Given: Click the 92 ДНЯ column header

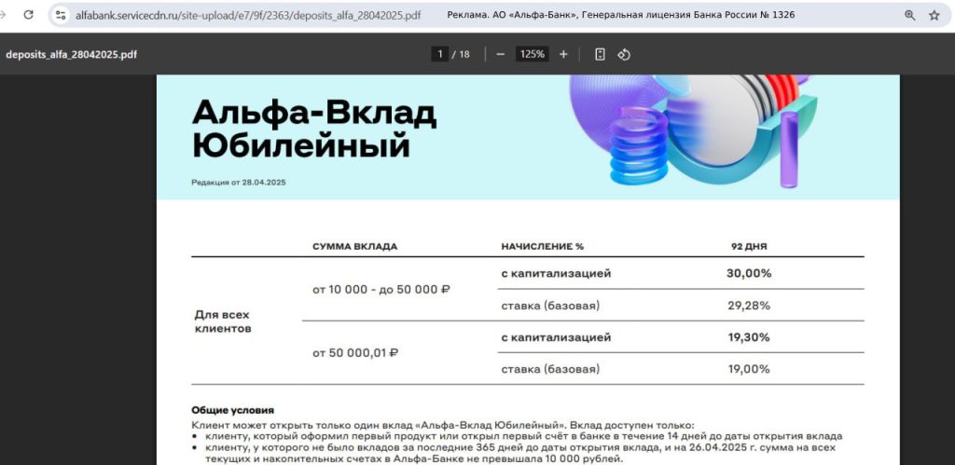Looking at the screenshot, I should 749,247.
